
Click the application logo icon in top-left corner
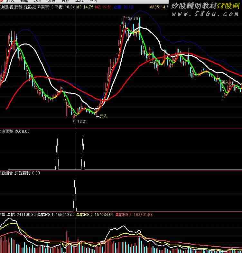[1, 1]
